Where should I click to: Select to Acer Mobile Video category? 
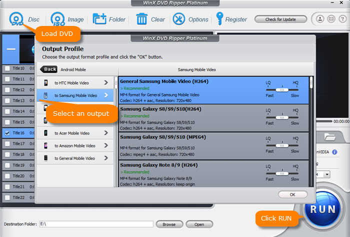(75, 133)
